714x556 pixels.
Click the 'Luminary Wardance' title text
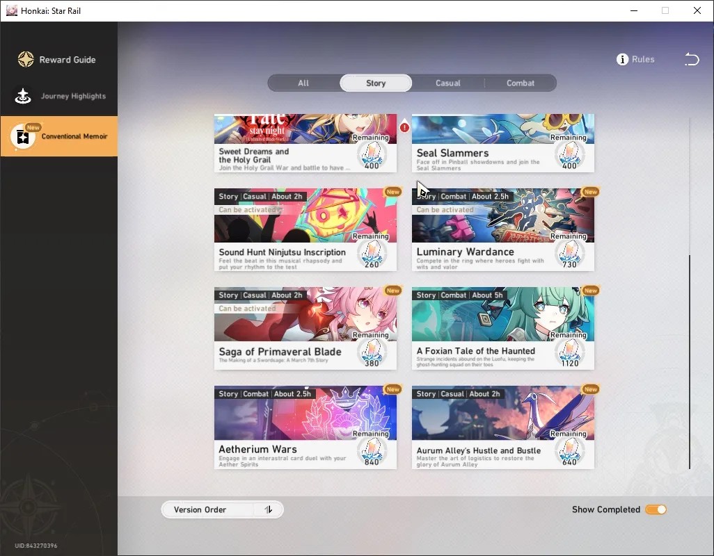(466, 252)
